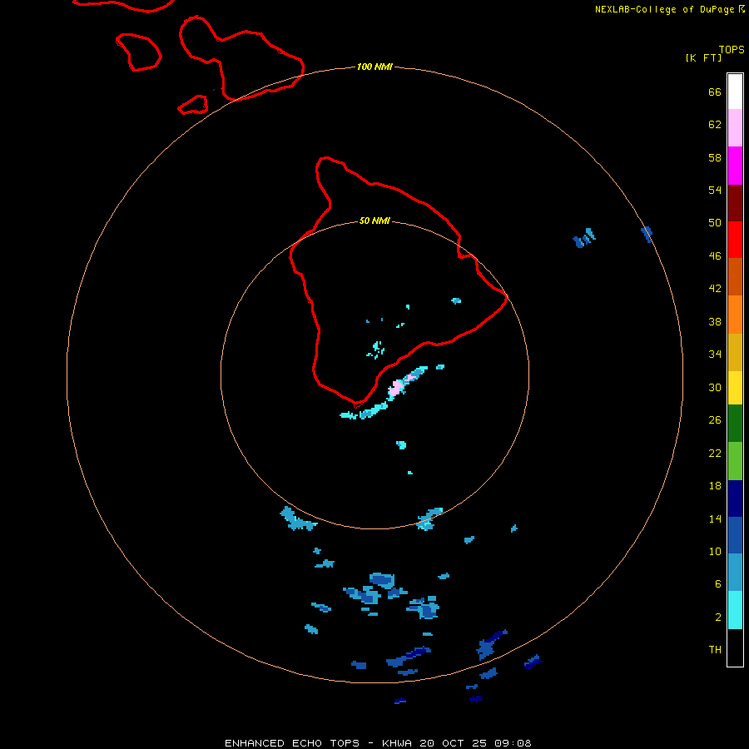Click the gold 34 kft legend swatch
This screenshot has width=749, height=749.
click(735, 352)
